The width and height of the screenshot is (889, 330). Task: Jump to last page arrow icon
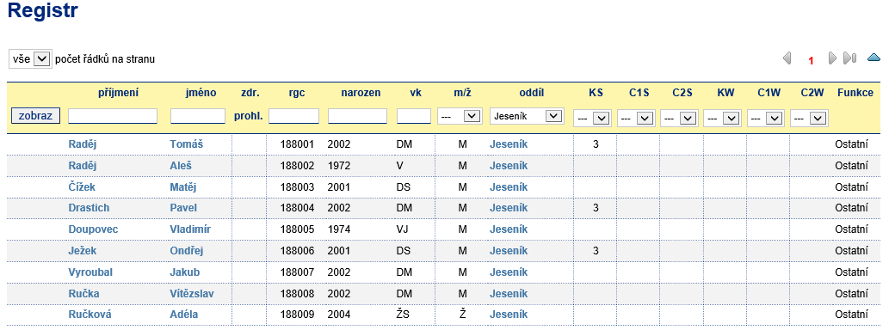pyautogui.click(x=849, y=58)
